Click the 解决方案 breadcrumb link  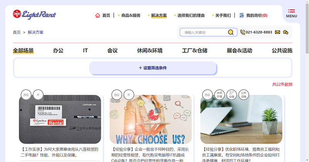36,32
